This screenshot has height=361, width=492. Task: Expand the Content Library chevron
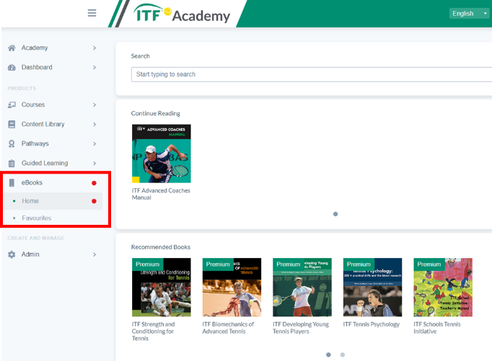[95, 125]
